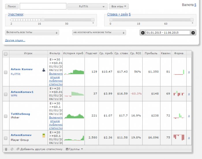This screenshot has height=159, width=202.
Task: Enable public stats link in Artem Kornev row
Action: pos(56,79)
